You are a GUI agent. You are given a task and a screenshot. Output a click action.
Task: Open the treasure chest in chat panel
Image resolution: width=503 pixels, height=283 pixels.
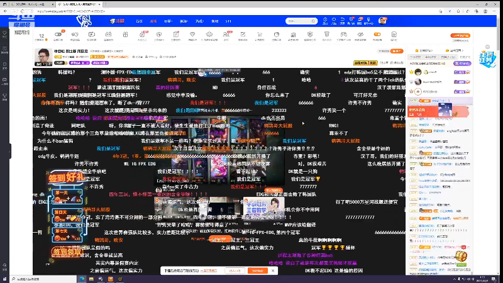pos(462,256)
